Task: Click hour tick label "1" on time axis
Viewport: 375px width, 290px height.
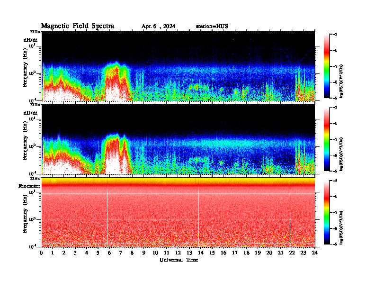Action: 53,253
